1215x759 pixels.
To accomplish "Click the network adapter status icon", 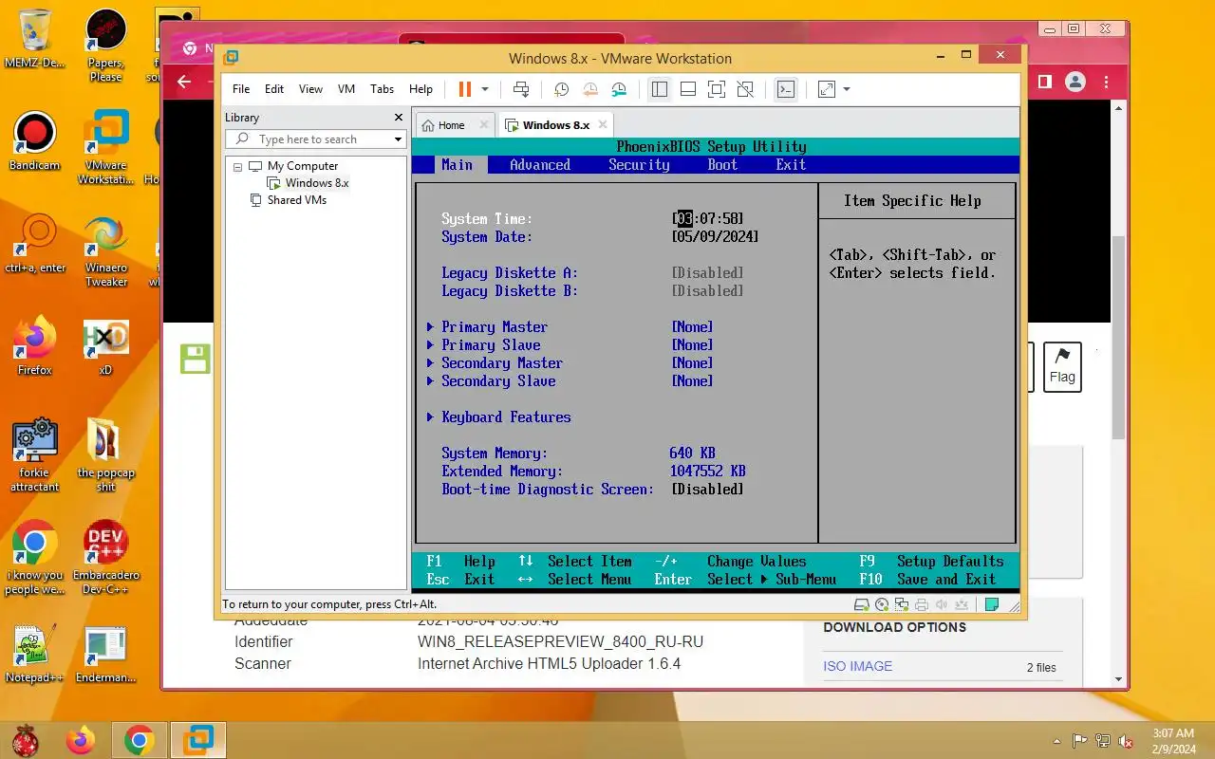I will pyautogui.click(x=902, y=604).
